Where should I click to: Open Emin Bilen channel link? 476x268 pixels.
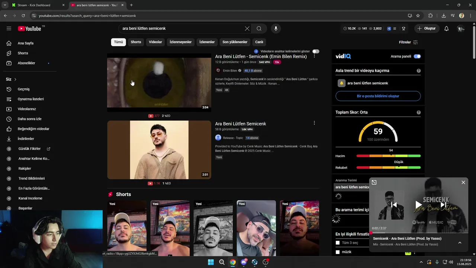[230, 71]
